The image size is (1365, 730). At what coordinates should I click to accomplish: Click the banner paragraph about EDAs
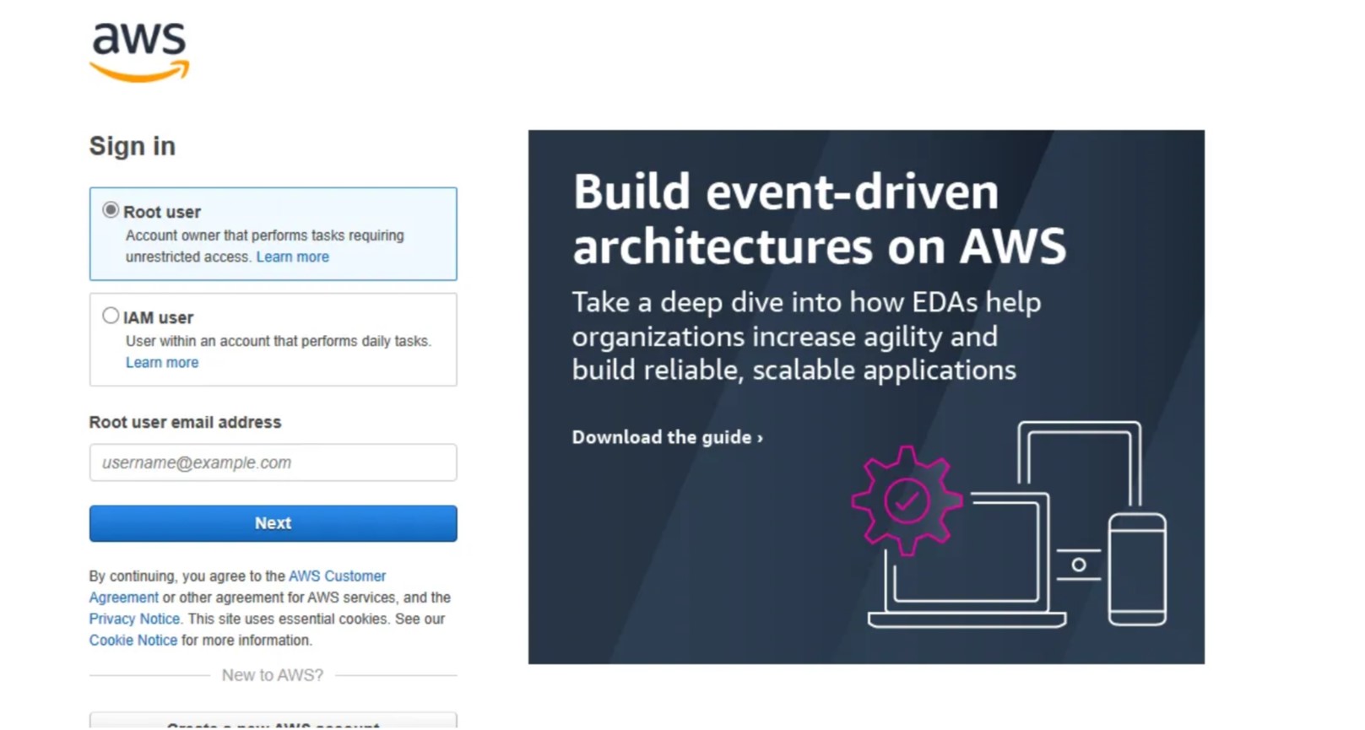coord(805,336)
